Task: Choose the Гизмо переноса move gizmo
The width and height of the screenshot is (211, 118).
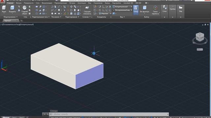Action: tap(155, 10)
